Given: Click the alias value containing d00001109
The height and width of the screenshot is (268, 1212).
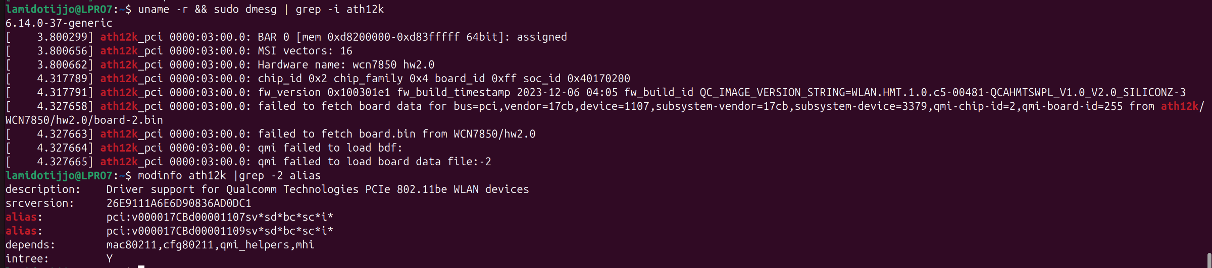Looking at the screenshot, I should pos(219,231).
